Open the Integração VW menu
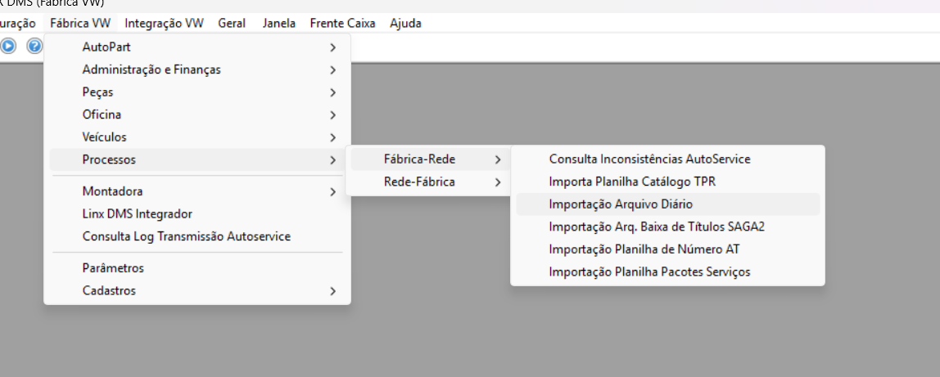The image size is (940, 377). click(x=164, y=24)
